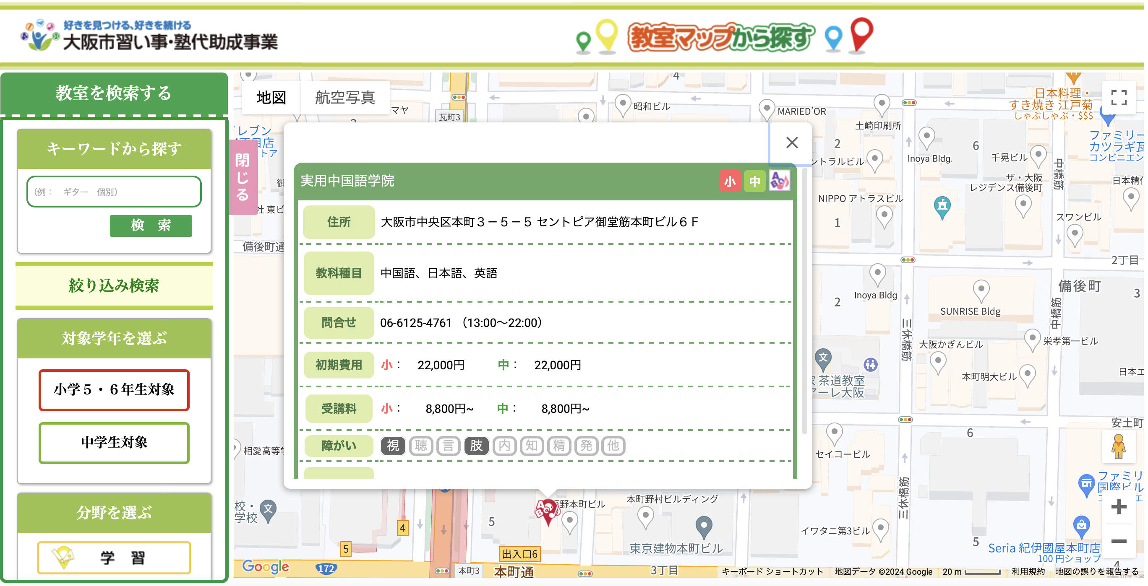The width and height of the screenshot is (1148, 586).
Task: Click the 千晃ビル map pin
Action: [x=1038, y=156]
